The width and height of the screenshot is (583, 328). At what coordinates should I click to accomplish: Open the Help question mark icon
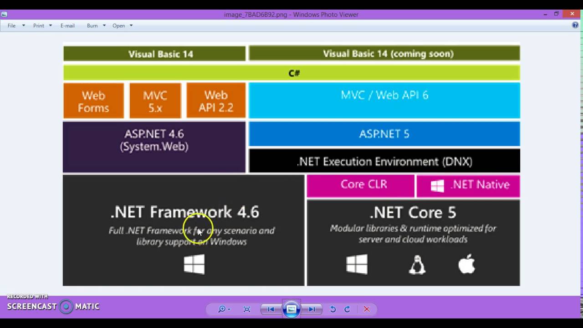coord(575,25)
